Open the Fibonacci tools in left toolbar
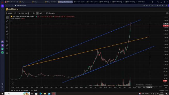Screen dimensions: 169x95 tap(7, 24)
